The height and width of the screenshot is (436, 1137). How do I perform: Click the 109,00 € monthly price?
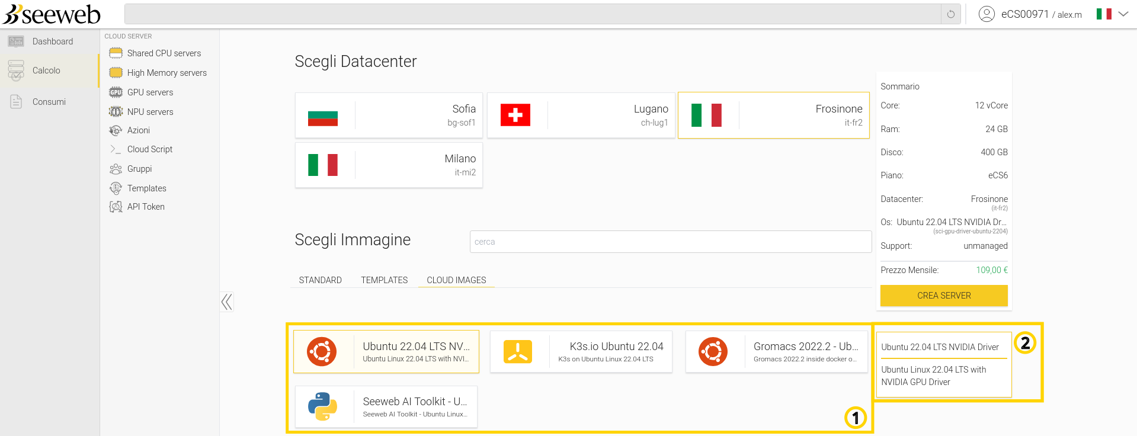(x=992, y=270)
